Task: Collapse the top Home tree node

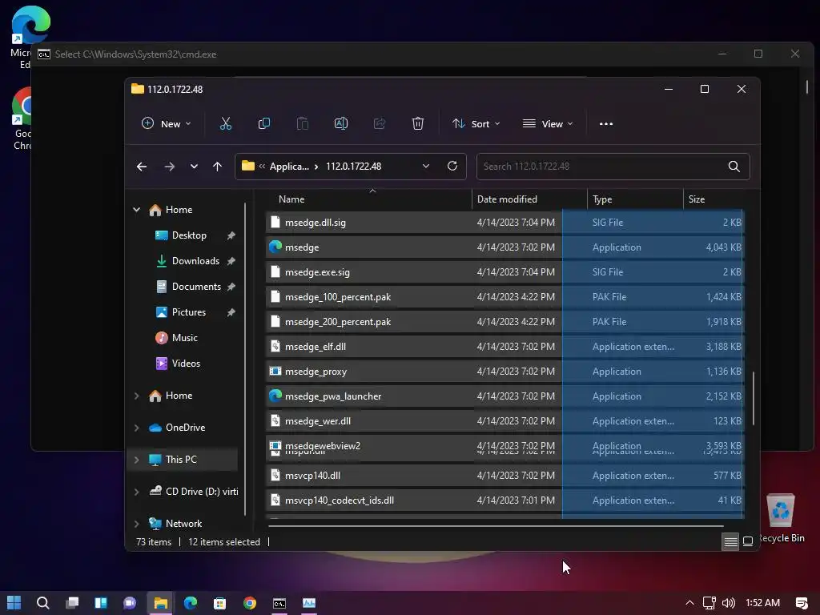Action: pos(136,210)
